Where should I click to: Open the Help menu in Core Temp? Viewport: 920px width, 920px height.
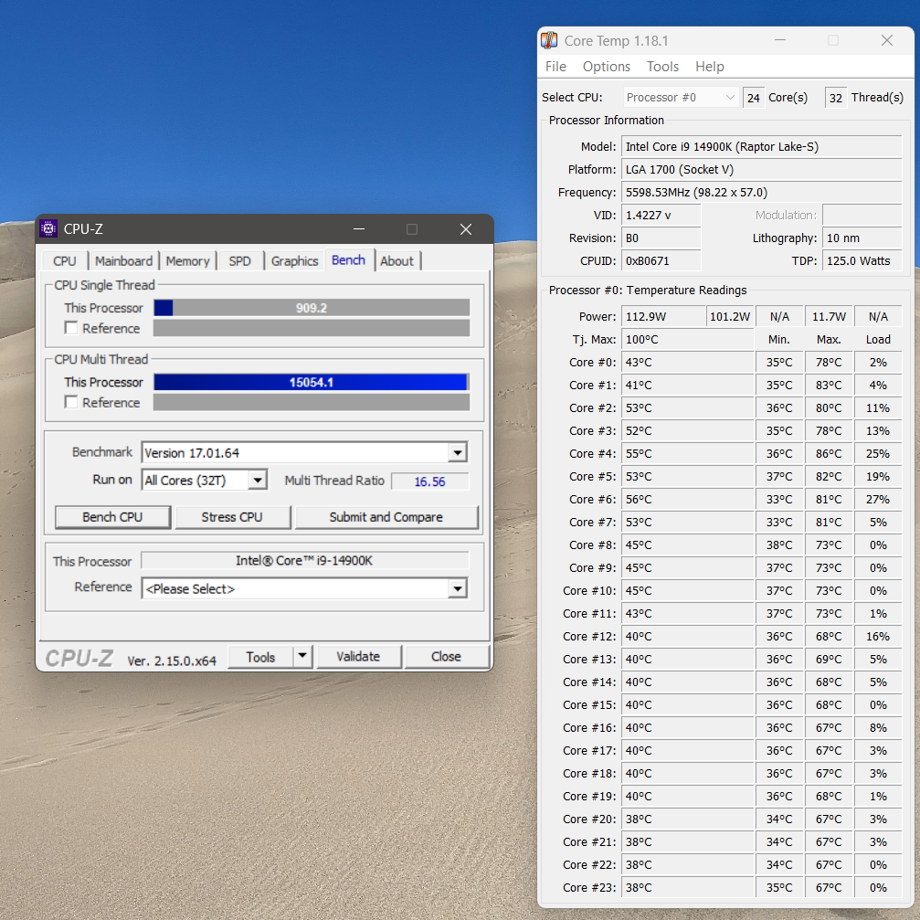click(710, 67)
